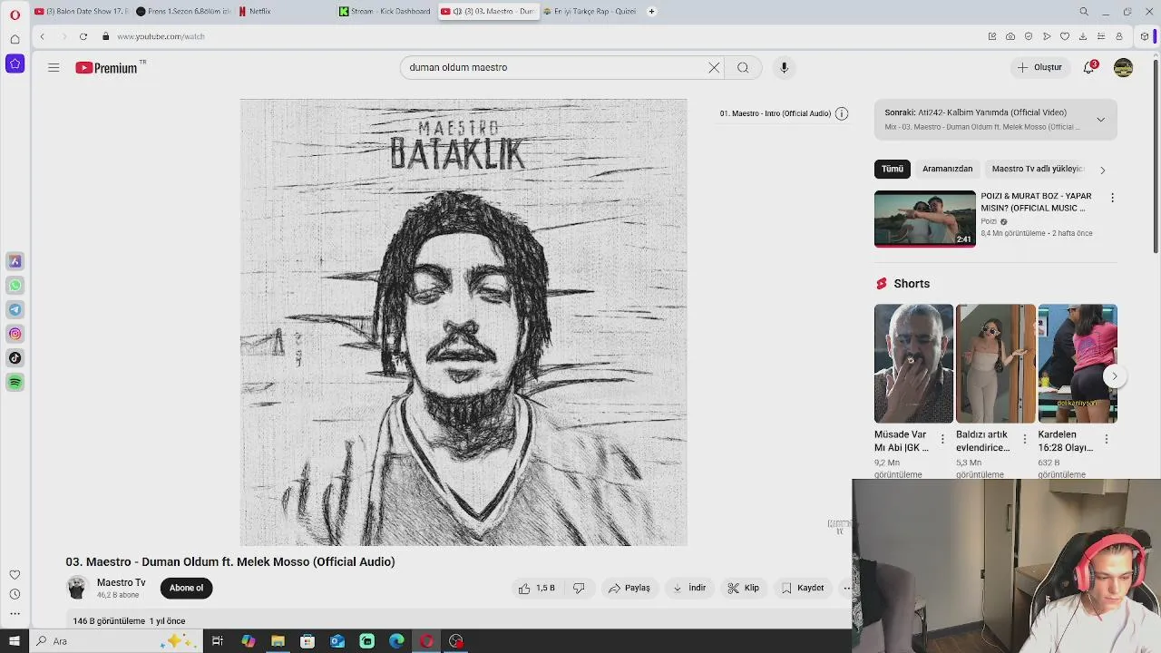Open a new browser tab

pyautogui.click(x=651, y=11)
